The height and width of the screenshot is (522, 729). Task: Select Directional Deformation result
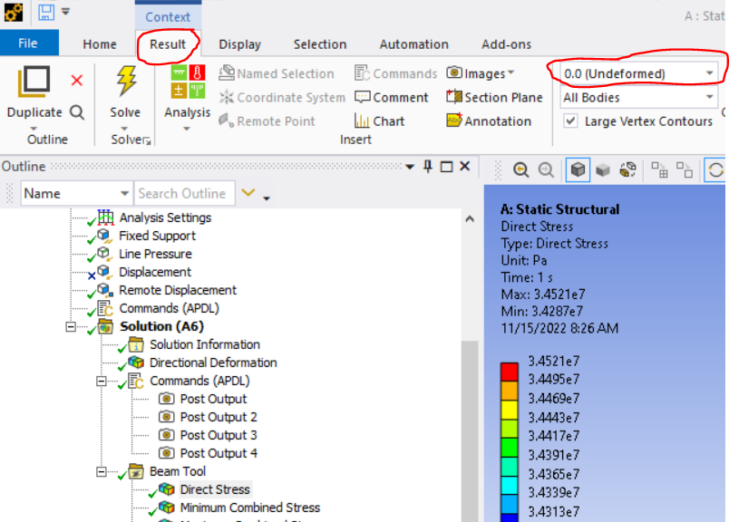pyautogui.click(x=213, y=362)
